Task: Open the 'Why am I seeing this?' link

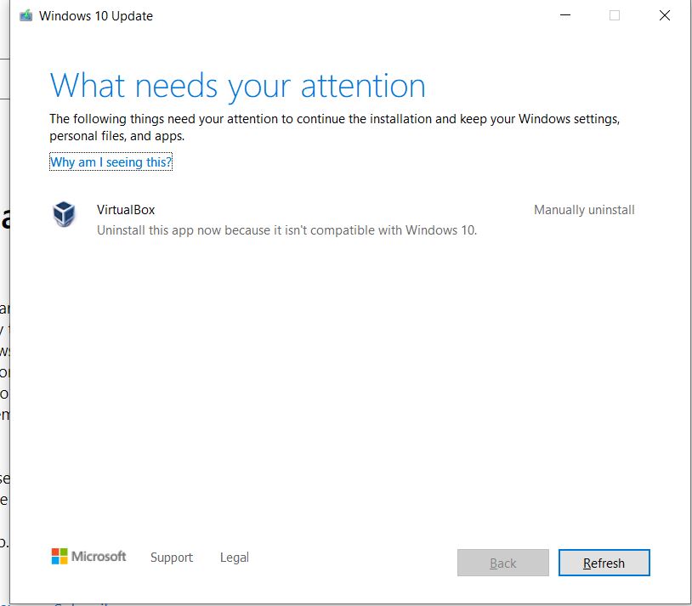Action: click(111, 162)
